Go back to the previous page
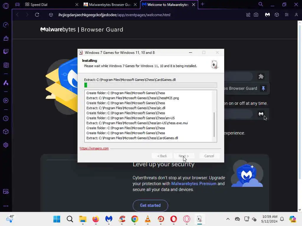 point(17,15)
